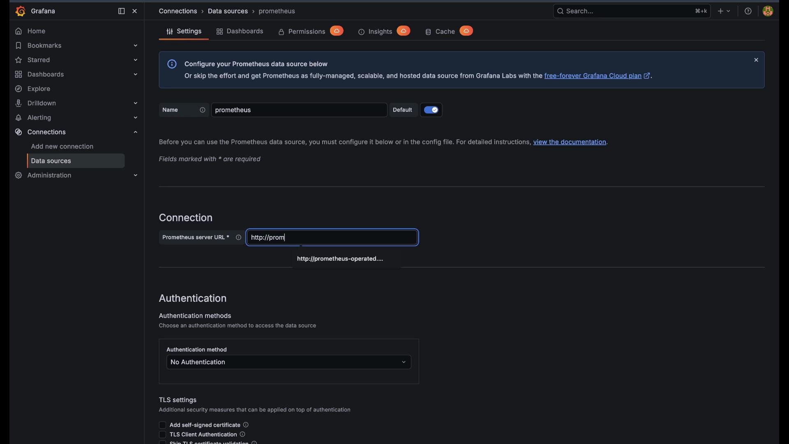This screenshot has width=789, height=444.
Task: Expand the Bookmarks section chevron
Action: (136, 46)
